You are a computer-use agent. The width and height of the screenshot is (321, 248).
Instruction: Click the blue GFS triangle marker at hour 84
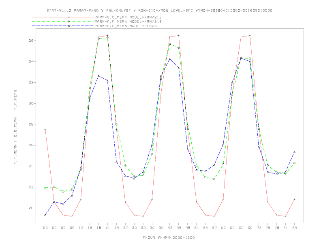pyautogui.click(x=294, y=152)
